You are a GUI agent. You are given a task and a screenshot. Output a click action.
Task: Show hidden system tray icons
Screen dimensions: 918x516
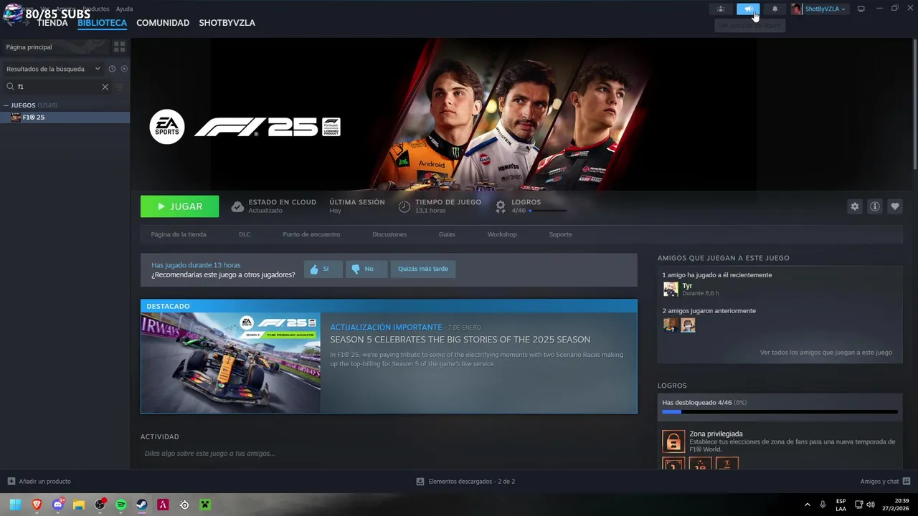[808, 505]
